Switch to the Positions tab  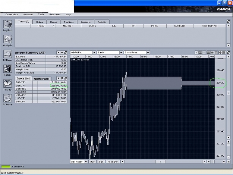(x=69, y=22)
